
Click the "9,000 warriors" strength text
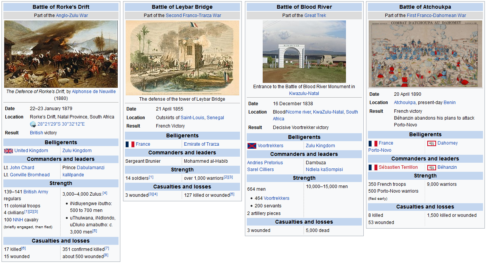(442, 184)
